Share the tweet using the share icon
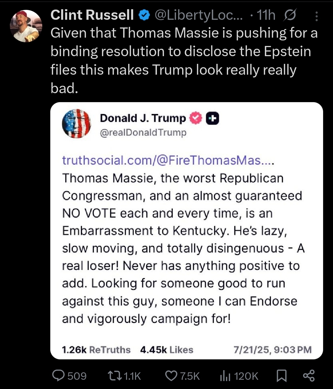Image resolution: width=333 pixels, height=389 pixels. coord(309,375)
